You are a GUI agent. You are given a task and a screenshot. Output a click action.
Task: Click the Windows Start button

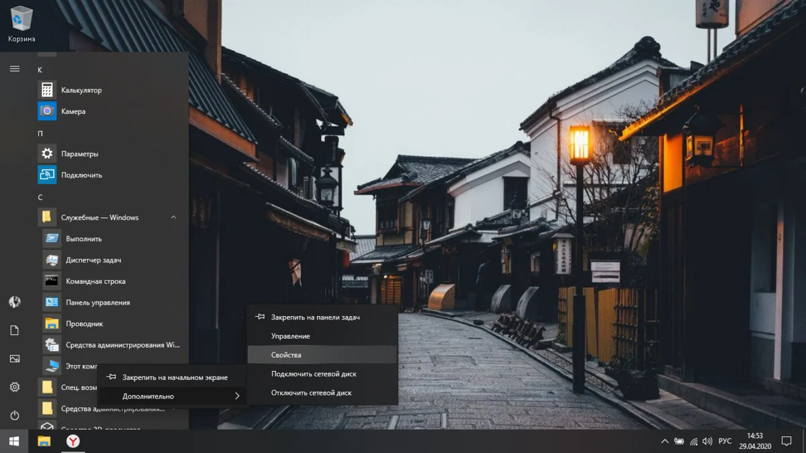13,441
